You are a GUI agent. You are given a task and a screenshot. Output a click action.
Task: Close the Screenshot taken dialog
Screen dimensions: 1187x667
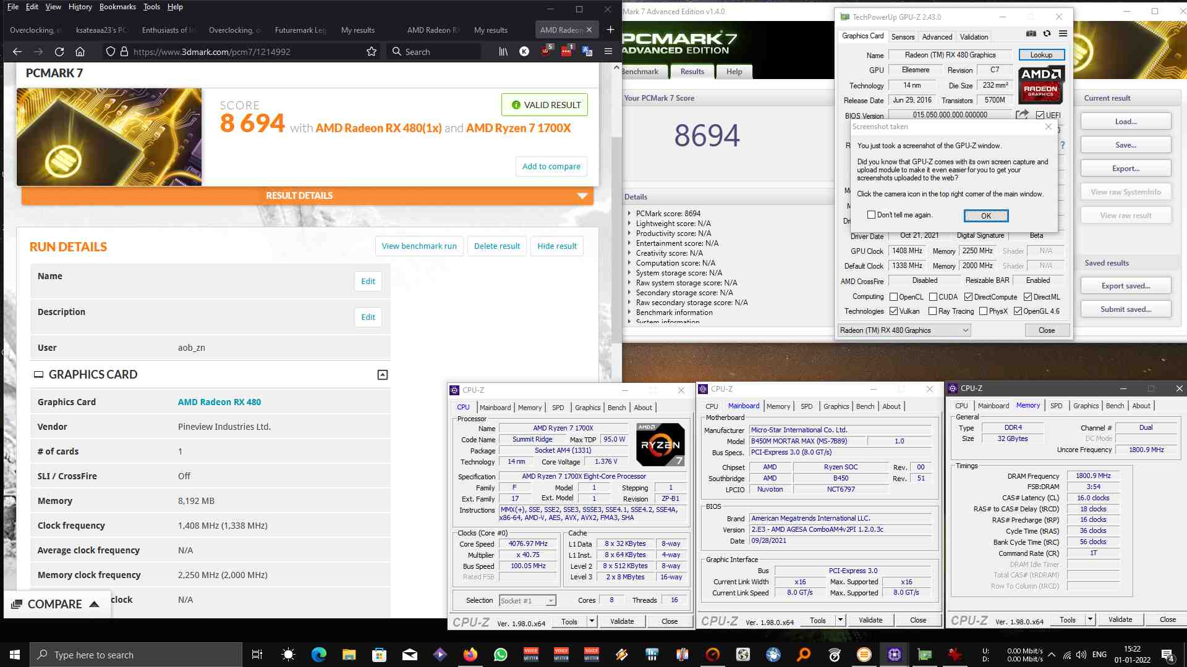[1049, 127]
